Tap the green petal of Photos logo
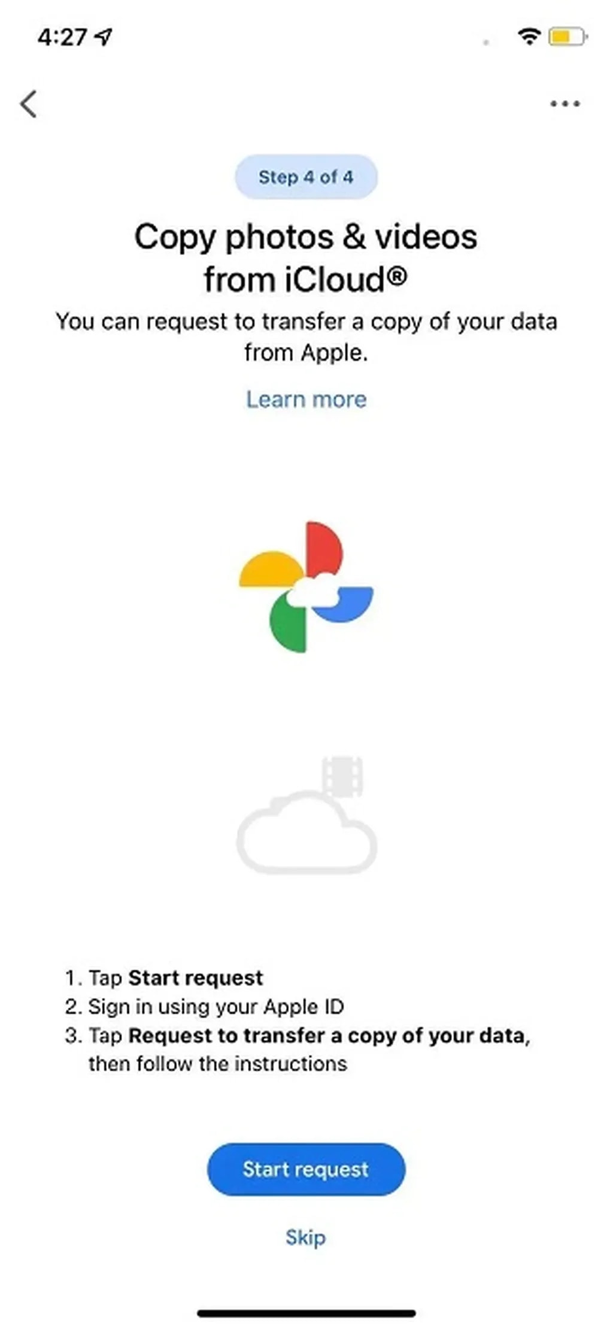 tap(289, 625)
